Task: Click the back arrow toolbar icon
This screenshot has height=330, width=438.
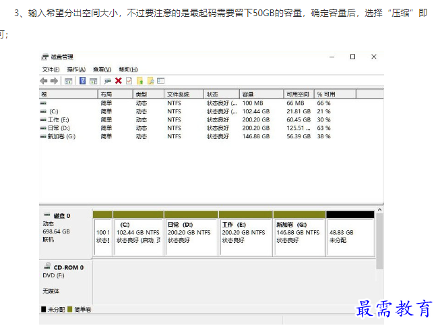Action: [44, 81]
